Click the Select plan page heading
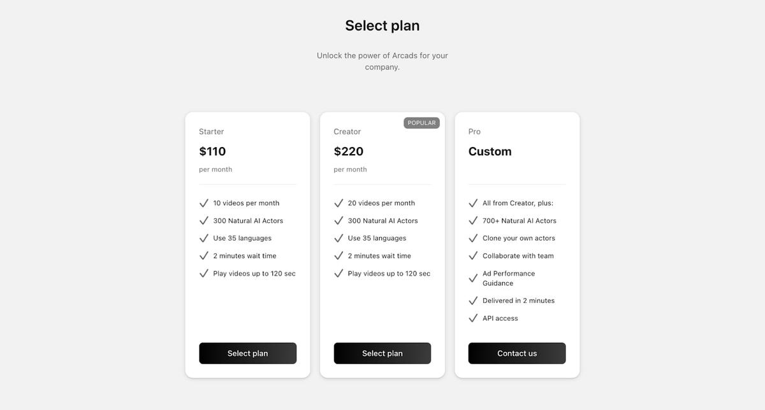 (382, 25)
